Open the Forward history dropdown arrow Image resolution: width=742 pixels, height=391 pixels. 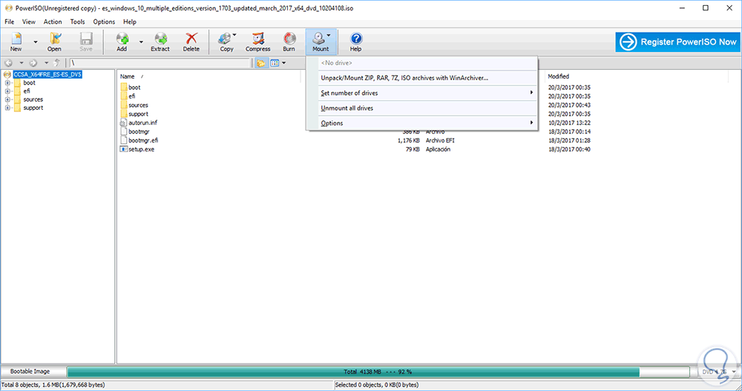coord(46,63)
